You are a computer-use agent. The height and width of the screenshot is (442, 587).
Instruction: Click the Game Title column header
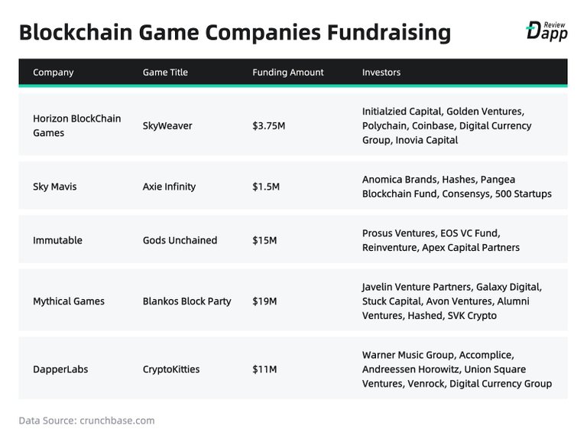tap(165, 73)
